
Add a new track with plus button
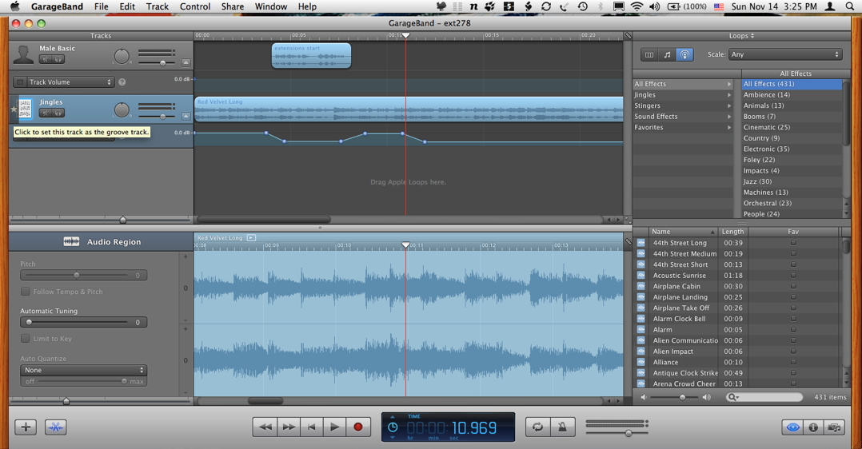point(26,427)
